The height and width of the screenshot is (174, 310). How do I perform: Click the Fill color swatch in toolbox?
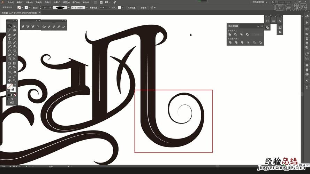tap(10, 86)
